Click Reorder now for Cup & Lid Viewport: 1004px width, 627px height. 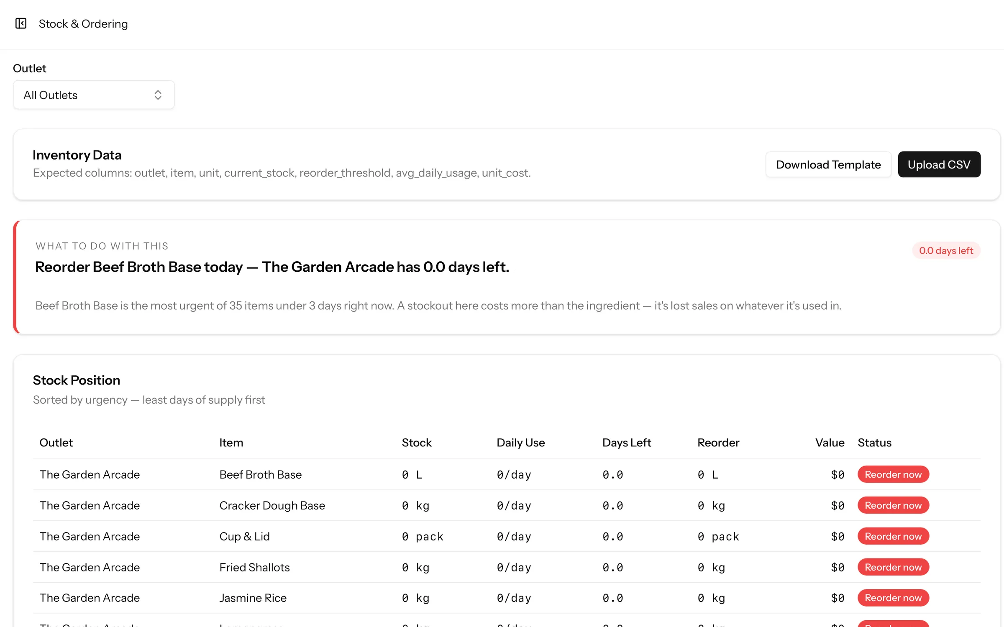pos(893,536)
